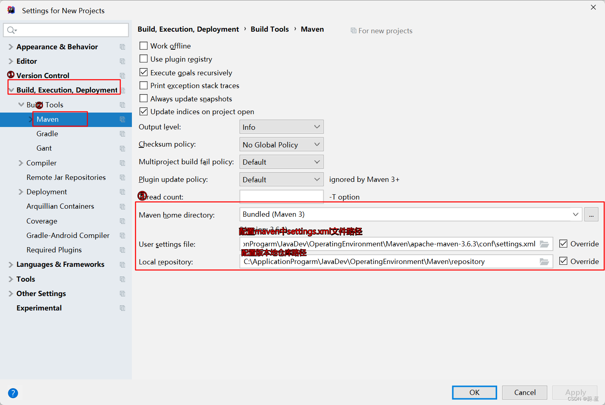Focus the settings search field
The width and height of the screenshot is (605, 405).
tap(66, 30)
